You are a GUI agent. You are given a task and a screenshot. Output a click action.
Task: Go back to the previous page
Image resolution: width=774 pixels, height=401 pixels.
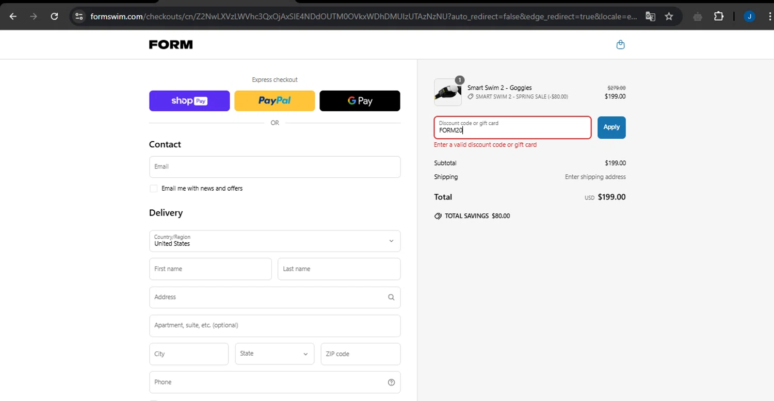tap(13, 16)
